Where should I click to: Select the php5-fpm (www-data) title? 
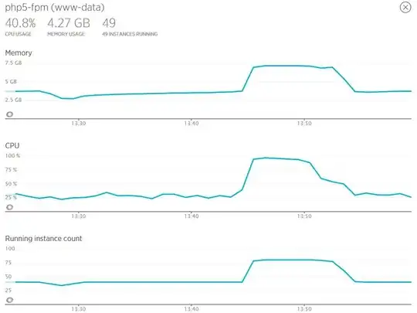[x=55, y=8]
